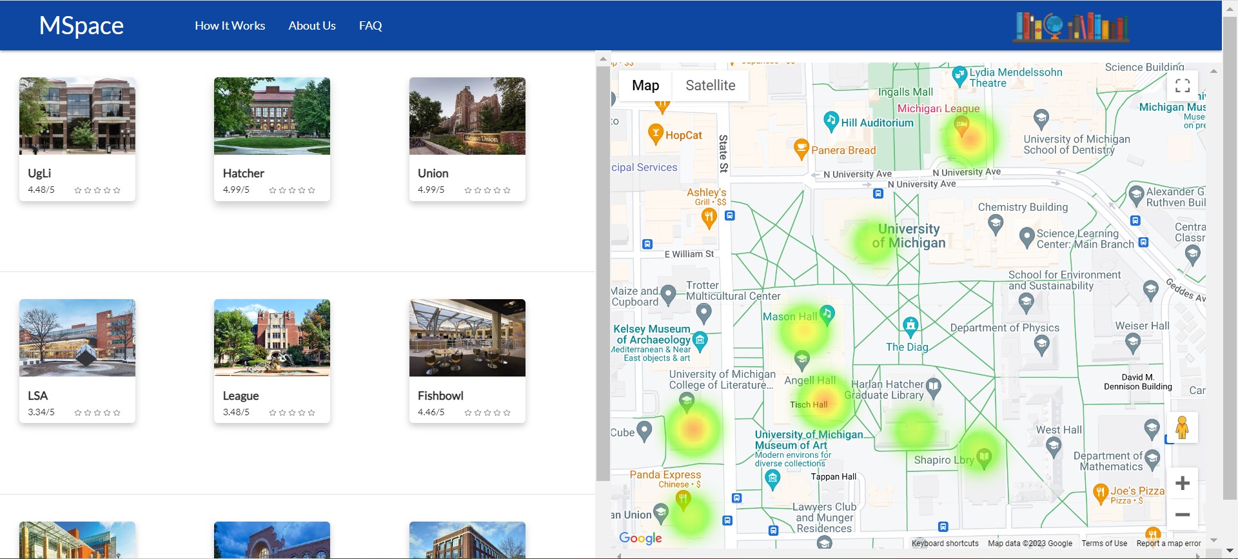
Task: Click the MSpace logo title
Action: tap(81, 26)
